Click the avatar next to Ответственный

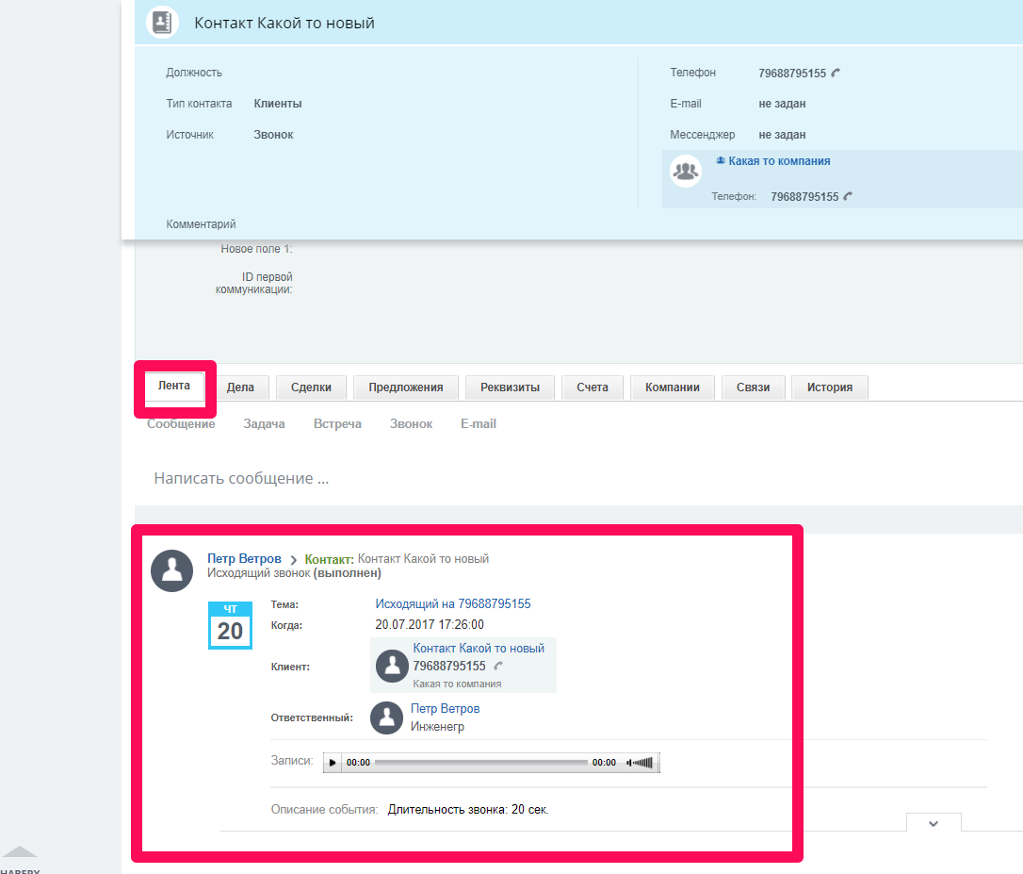387,717
